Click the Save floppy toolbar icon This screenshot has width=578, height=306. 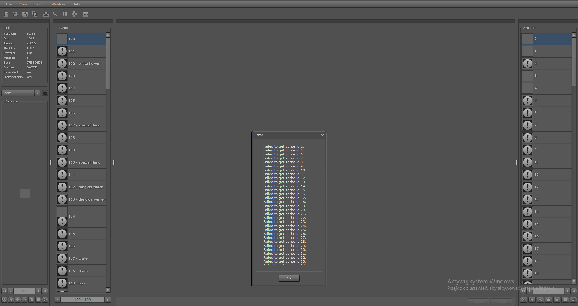[x=25, y=14]
